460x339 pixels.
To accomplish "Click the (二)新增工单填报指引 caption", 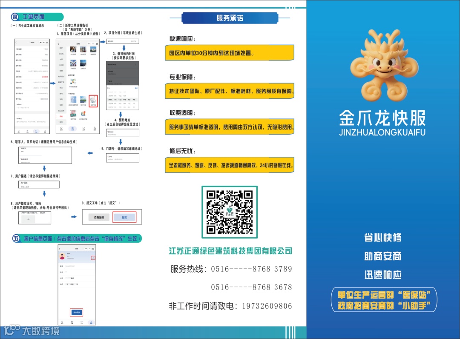I will tap(72, 25).
